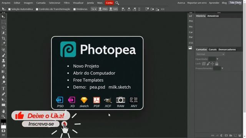Select the Zoom magnifier tool in toolbar
246x138 pixels.
[x=3, y=117]
